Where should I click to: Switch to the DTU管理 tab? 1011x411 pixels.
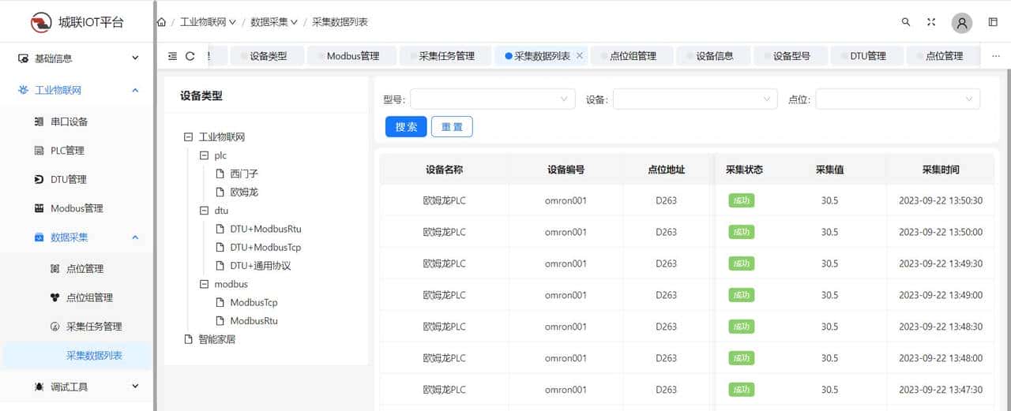click(868, 56)
